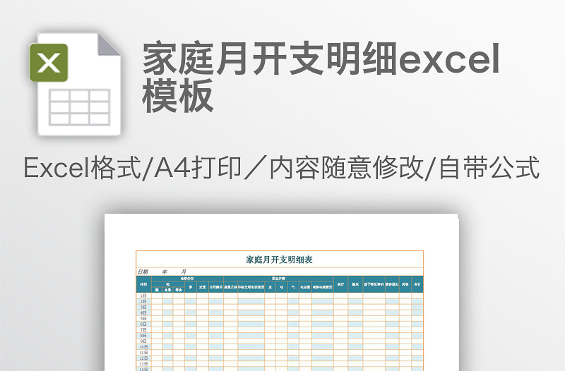Select the 合计 column header

417,284
